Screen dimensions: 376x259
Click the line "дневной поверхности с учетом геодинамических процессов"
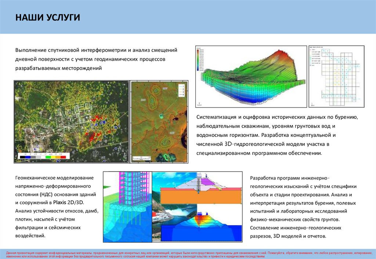(x=90, y=59)
